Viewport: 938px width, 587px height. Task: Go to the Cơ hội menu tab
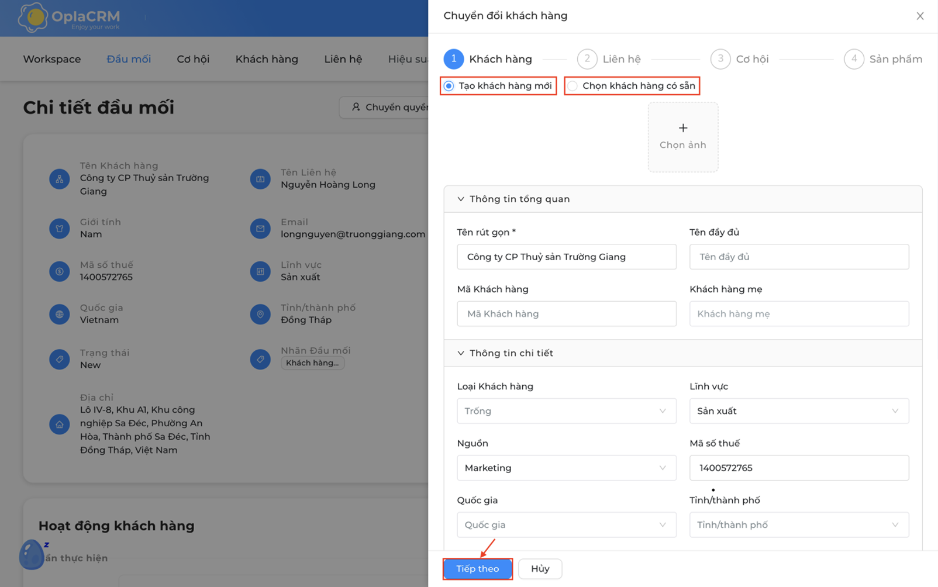click(193, 59)
